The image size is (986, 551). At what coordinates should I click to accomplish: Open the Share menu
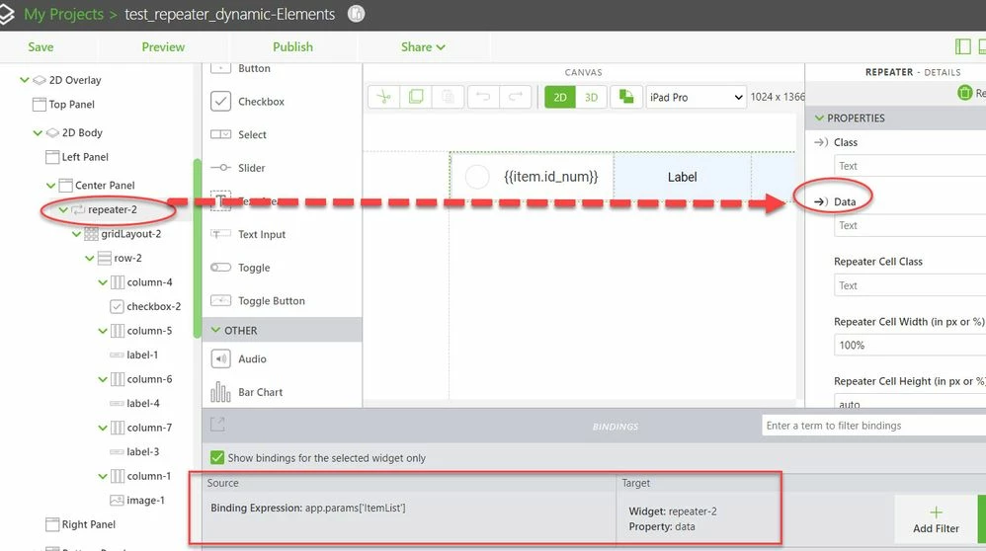(x=423, y=47)
